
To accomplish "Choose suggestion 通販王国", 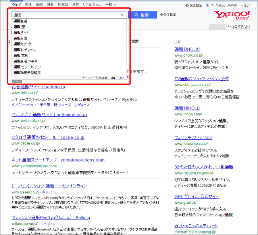I will coord(69,38).
